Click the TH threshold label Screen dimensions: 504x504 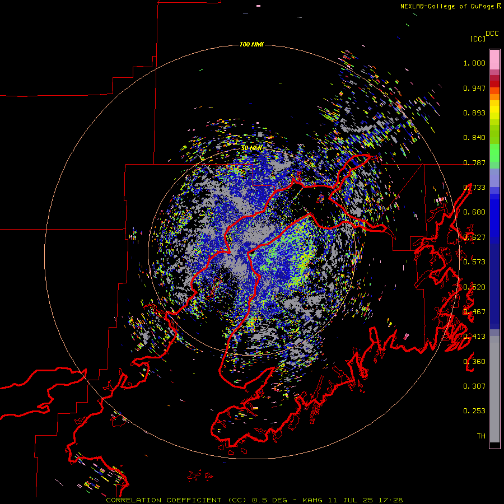click(x=481, y=436)
